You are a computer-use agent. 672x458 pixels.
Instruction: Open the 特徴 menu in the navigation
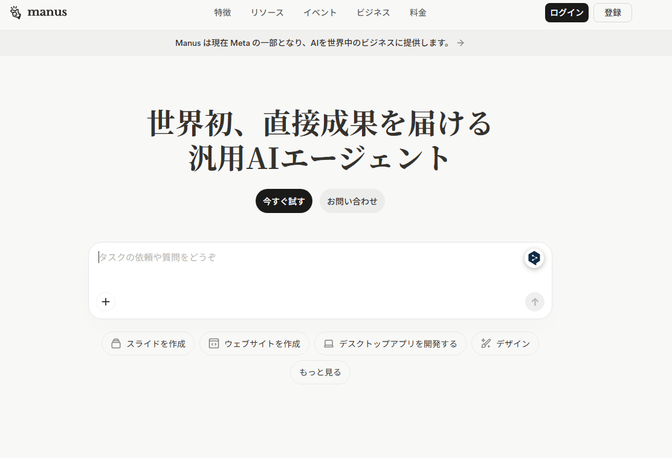(222, 13)
